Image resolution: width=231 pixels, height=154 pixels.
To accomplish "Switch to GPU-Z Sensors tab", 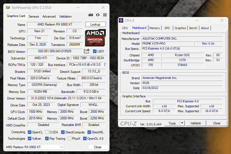I will 34,16.
